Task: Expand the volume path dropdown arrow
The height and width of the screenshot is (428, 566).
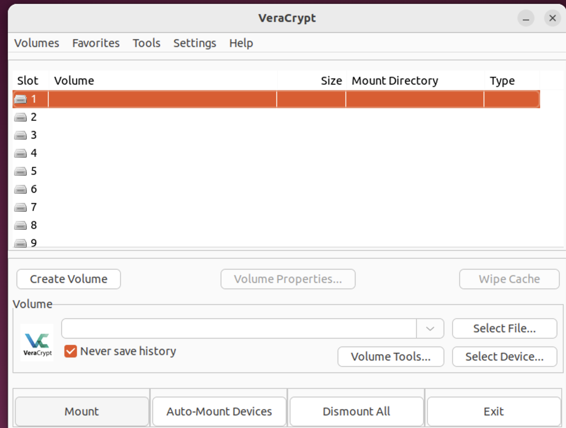Action: (430, 328)
